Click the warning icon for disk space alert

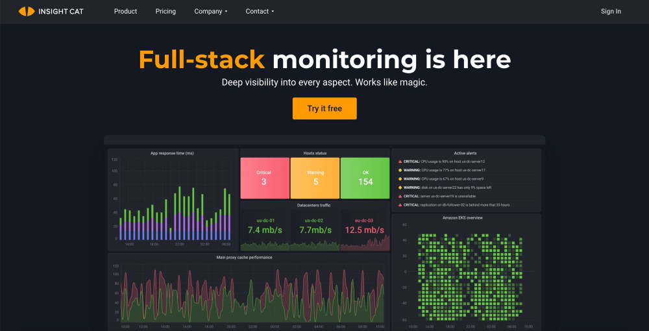pos(400,188)
